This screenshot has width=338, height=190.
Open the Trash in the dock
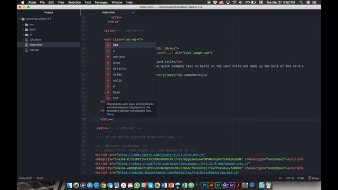click(x=268, y=185)
